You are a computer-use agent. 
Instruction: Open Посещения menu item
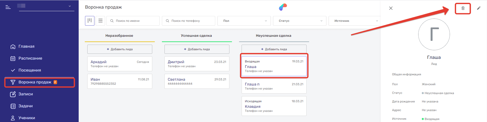click(x=29, y=70)
